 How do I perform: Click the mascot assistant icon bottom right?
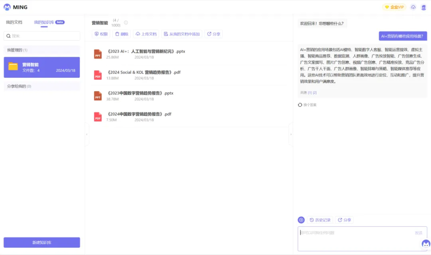pos(425,244)
